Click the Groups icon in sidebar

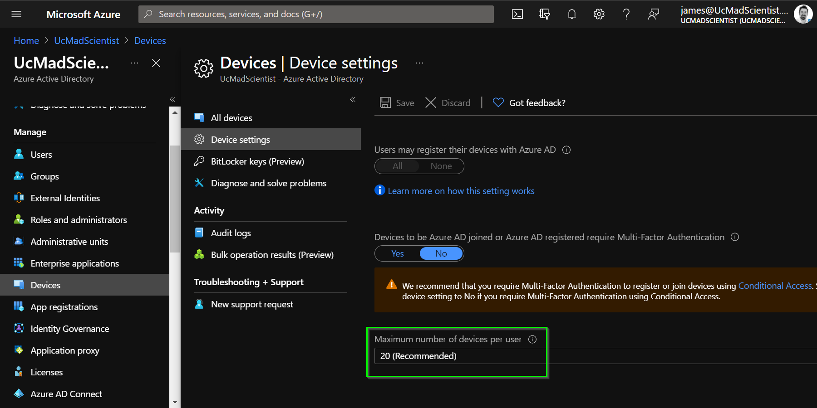click(x=19, y=176)
